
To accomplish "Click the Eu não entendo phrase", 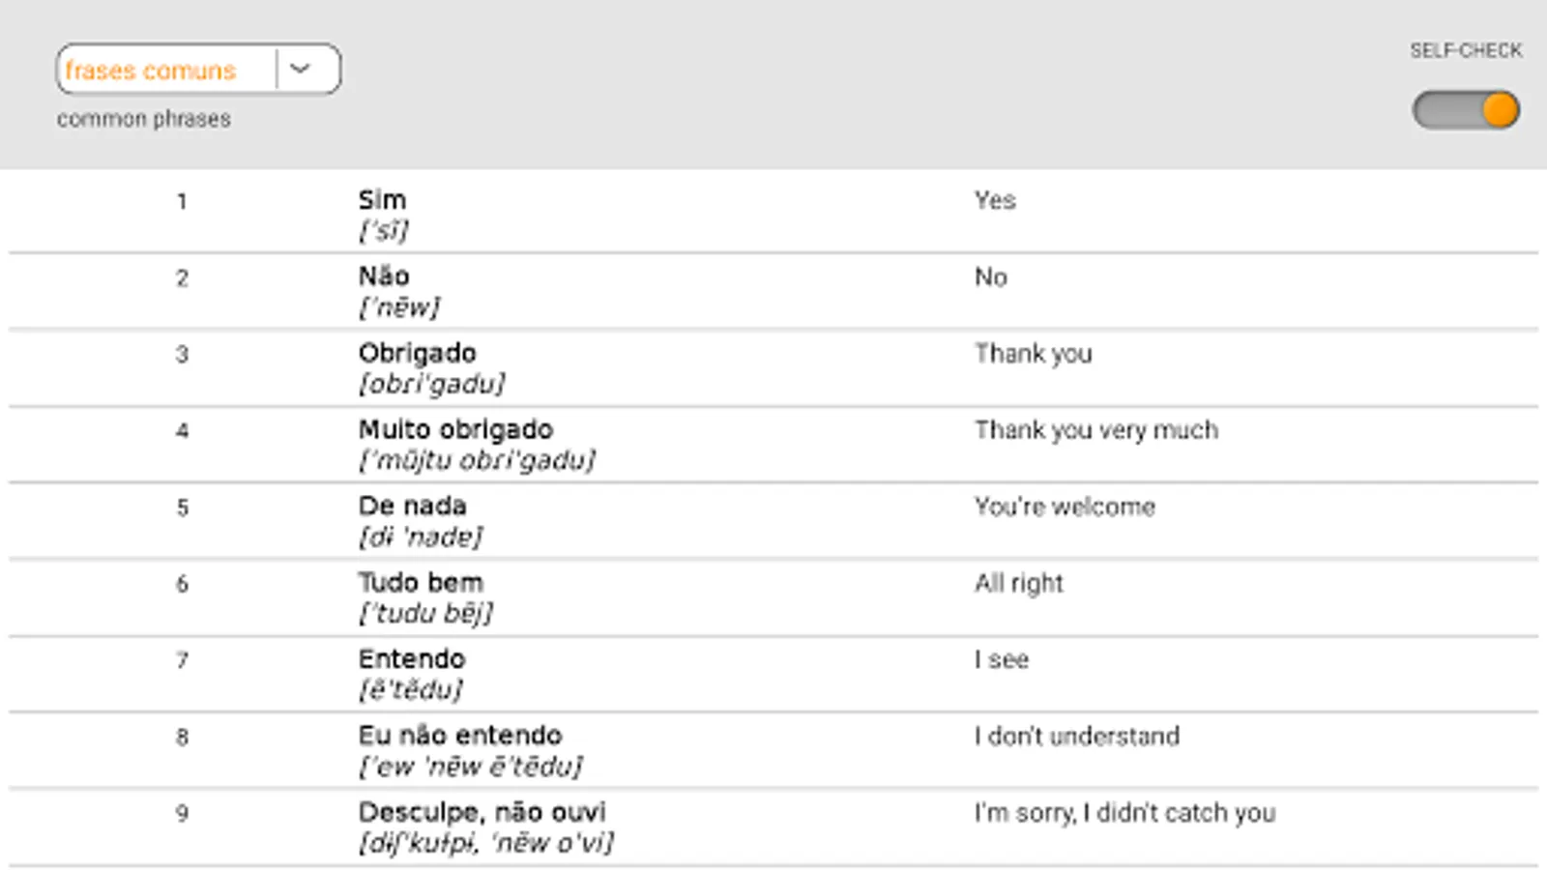I will [460, 735].
